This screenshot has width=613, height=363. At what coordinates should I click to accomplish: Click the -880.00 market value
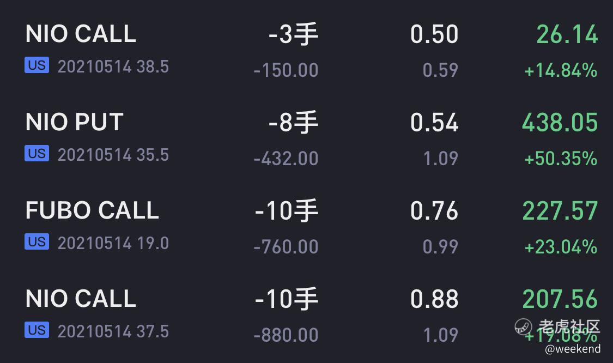tap(286, 335)
